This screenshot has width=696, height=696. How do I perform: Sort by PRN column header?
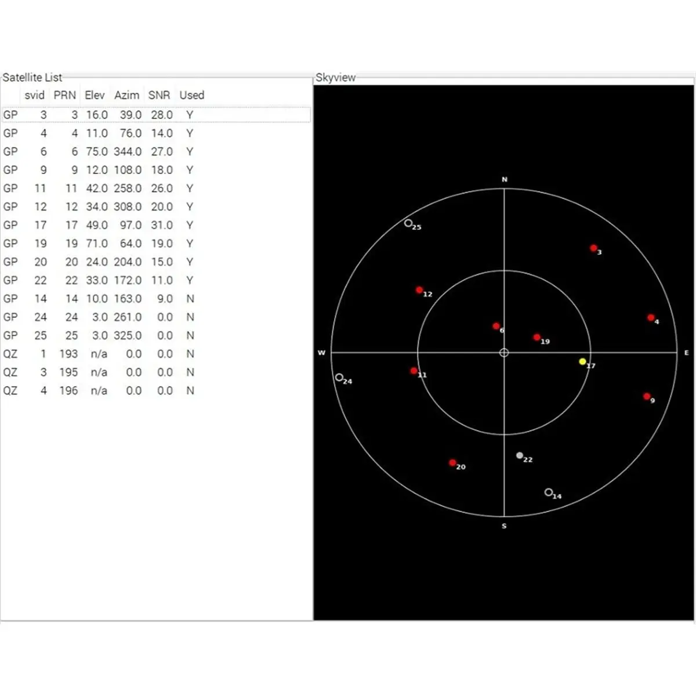pyautogui.click(x=65, y=95)
